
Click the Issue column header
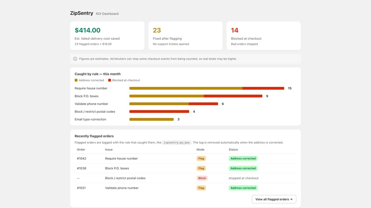pos(109,149)
